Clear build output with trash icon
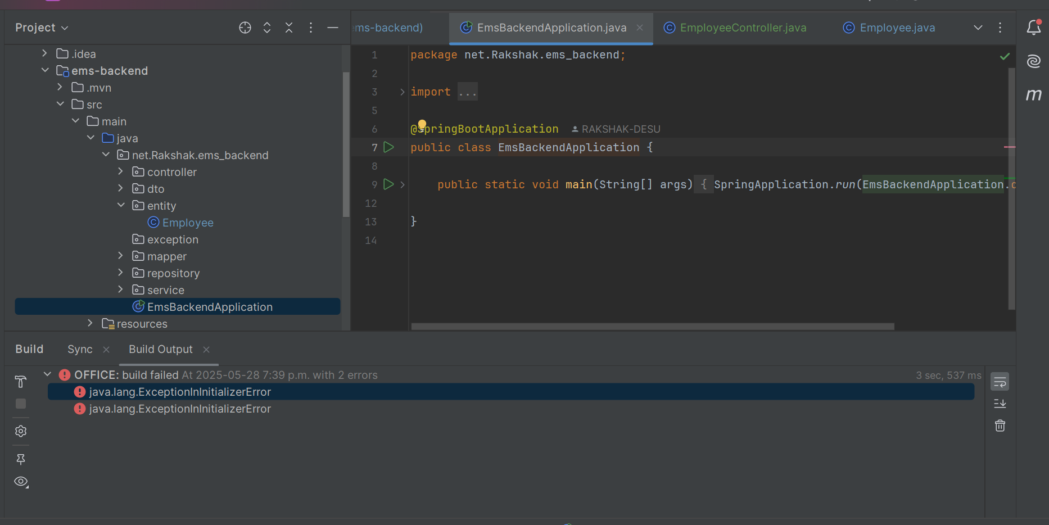This screenshot has width=1049, height=525. click(x=1000, y=426)
